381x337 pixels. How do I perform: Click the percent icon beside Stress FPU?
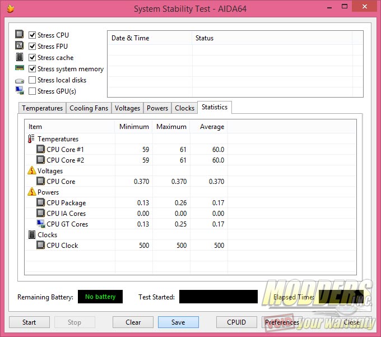[x=20, y=45]
